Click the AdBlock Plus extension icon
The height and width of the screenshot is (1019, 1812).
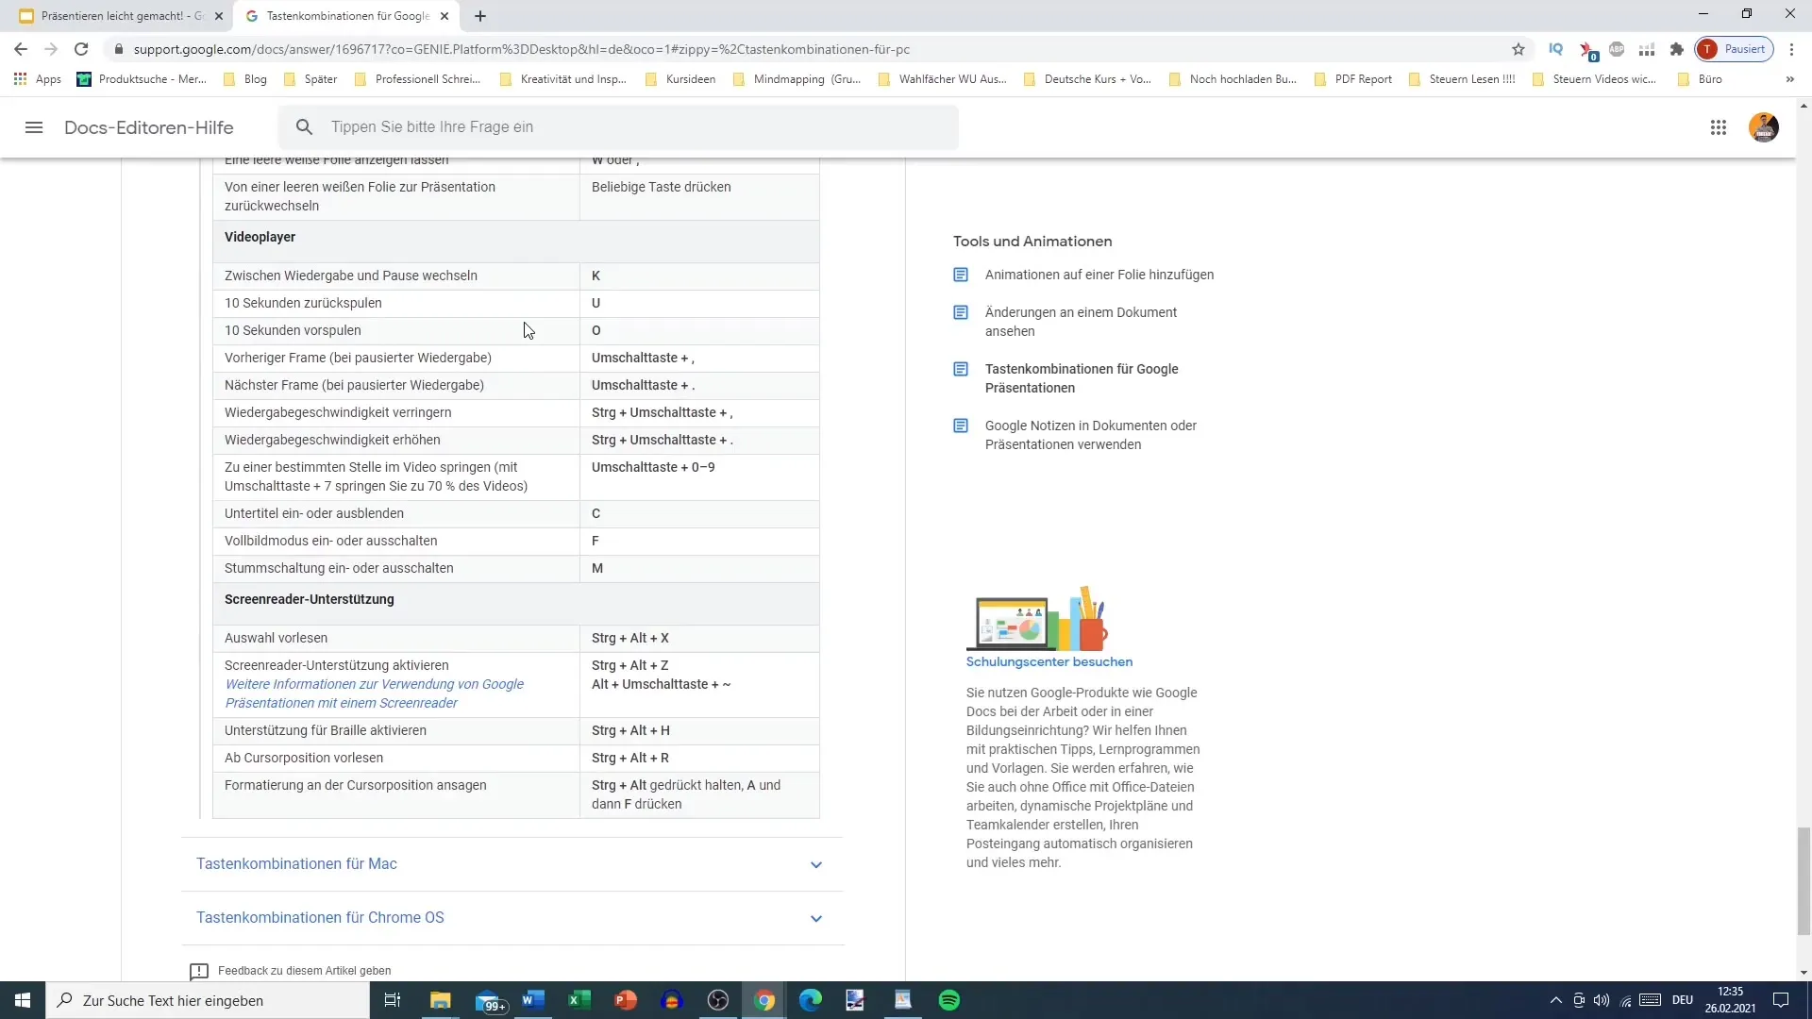(x=1617, y=49)
